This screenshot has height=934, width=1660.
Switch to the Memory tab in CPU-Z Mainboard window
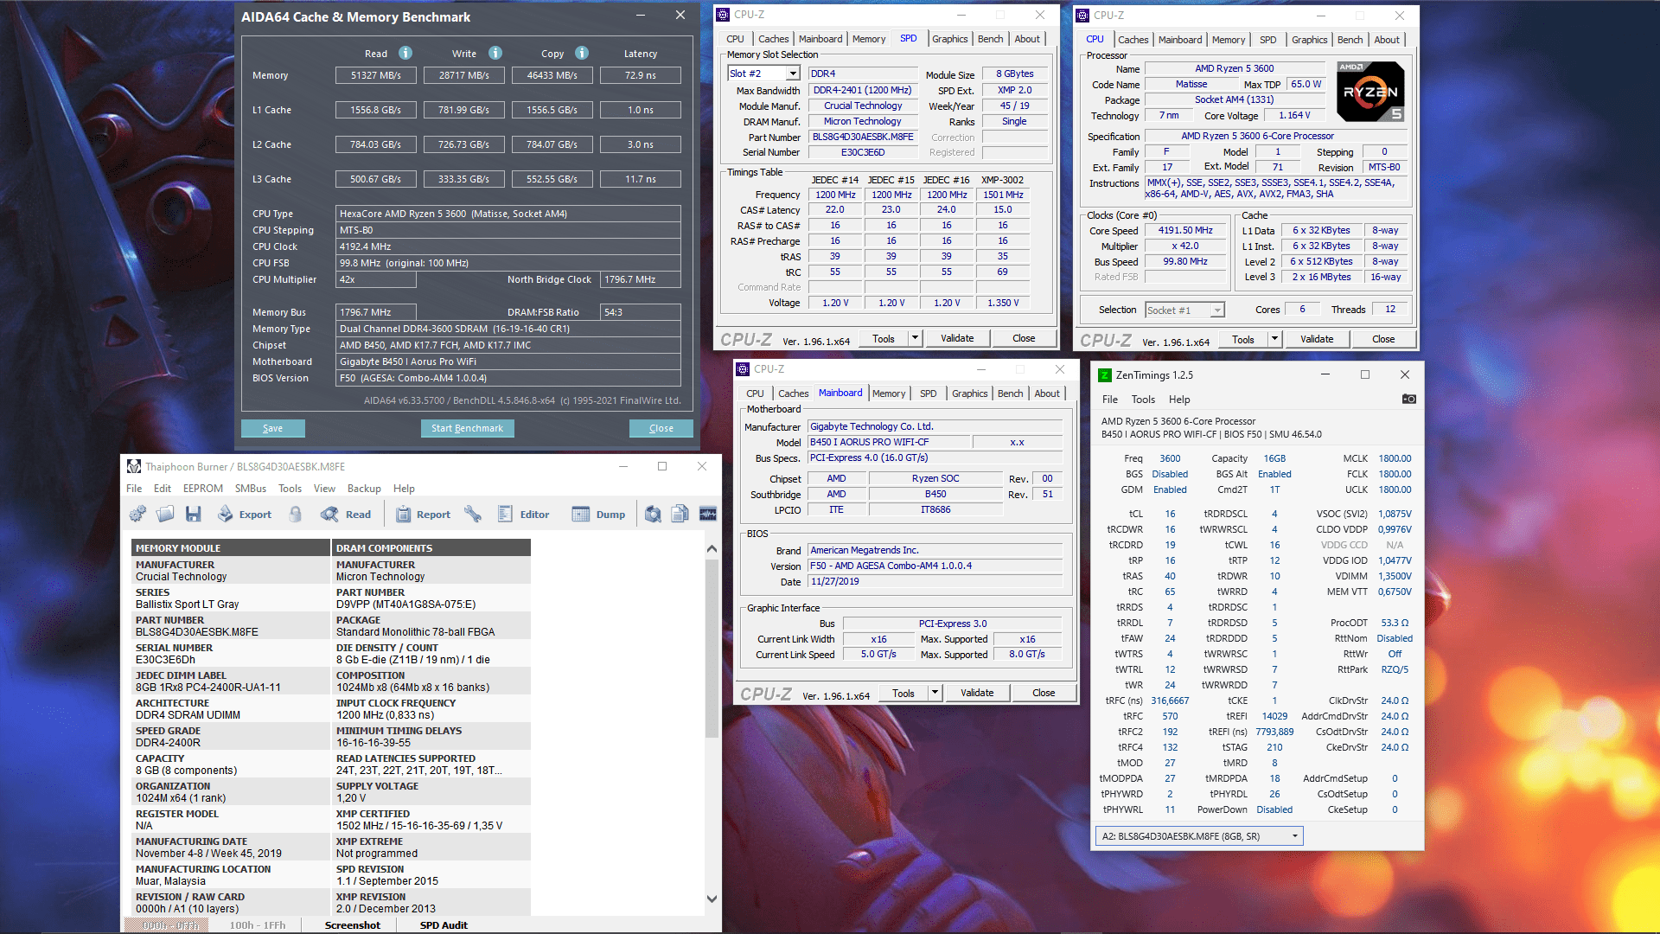888,393
